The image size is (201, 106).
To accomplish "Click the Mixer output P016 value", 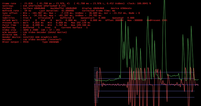I will (x=26, y=42).
